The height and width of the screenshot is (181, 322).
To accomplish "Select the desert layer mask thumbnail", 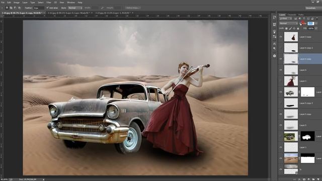I will click(x=307, y=158).
